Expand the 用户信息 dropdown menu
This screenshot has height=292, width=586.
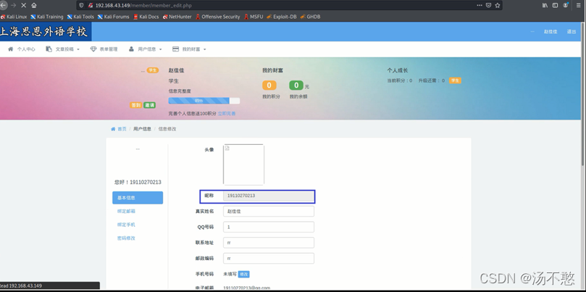pos(145,49)
